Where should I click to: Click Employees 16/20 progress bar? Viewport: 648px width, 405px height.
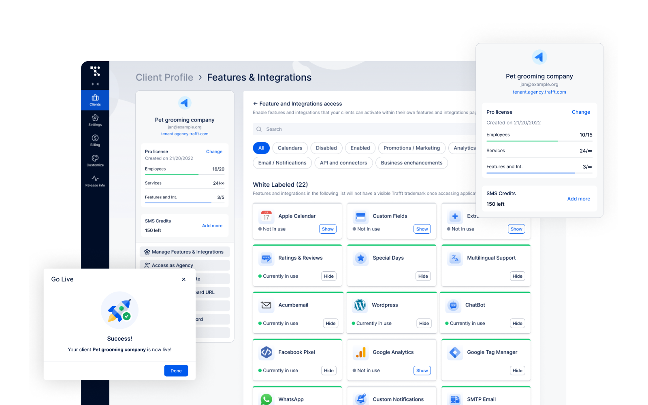pyautogui.click(x=185, y=175)
